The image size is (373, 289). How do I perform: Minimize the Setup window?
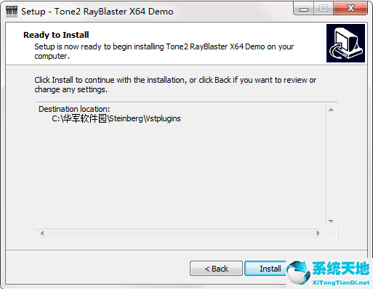[x=304, y=9]
